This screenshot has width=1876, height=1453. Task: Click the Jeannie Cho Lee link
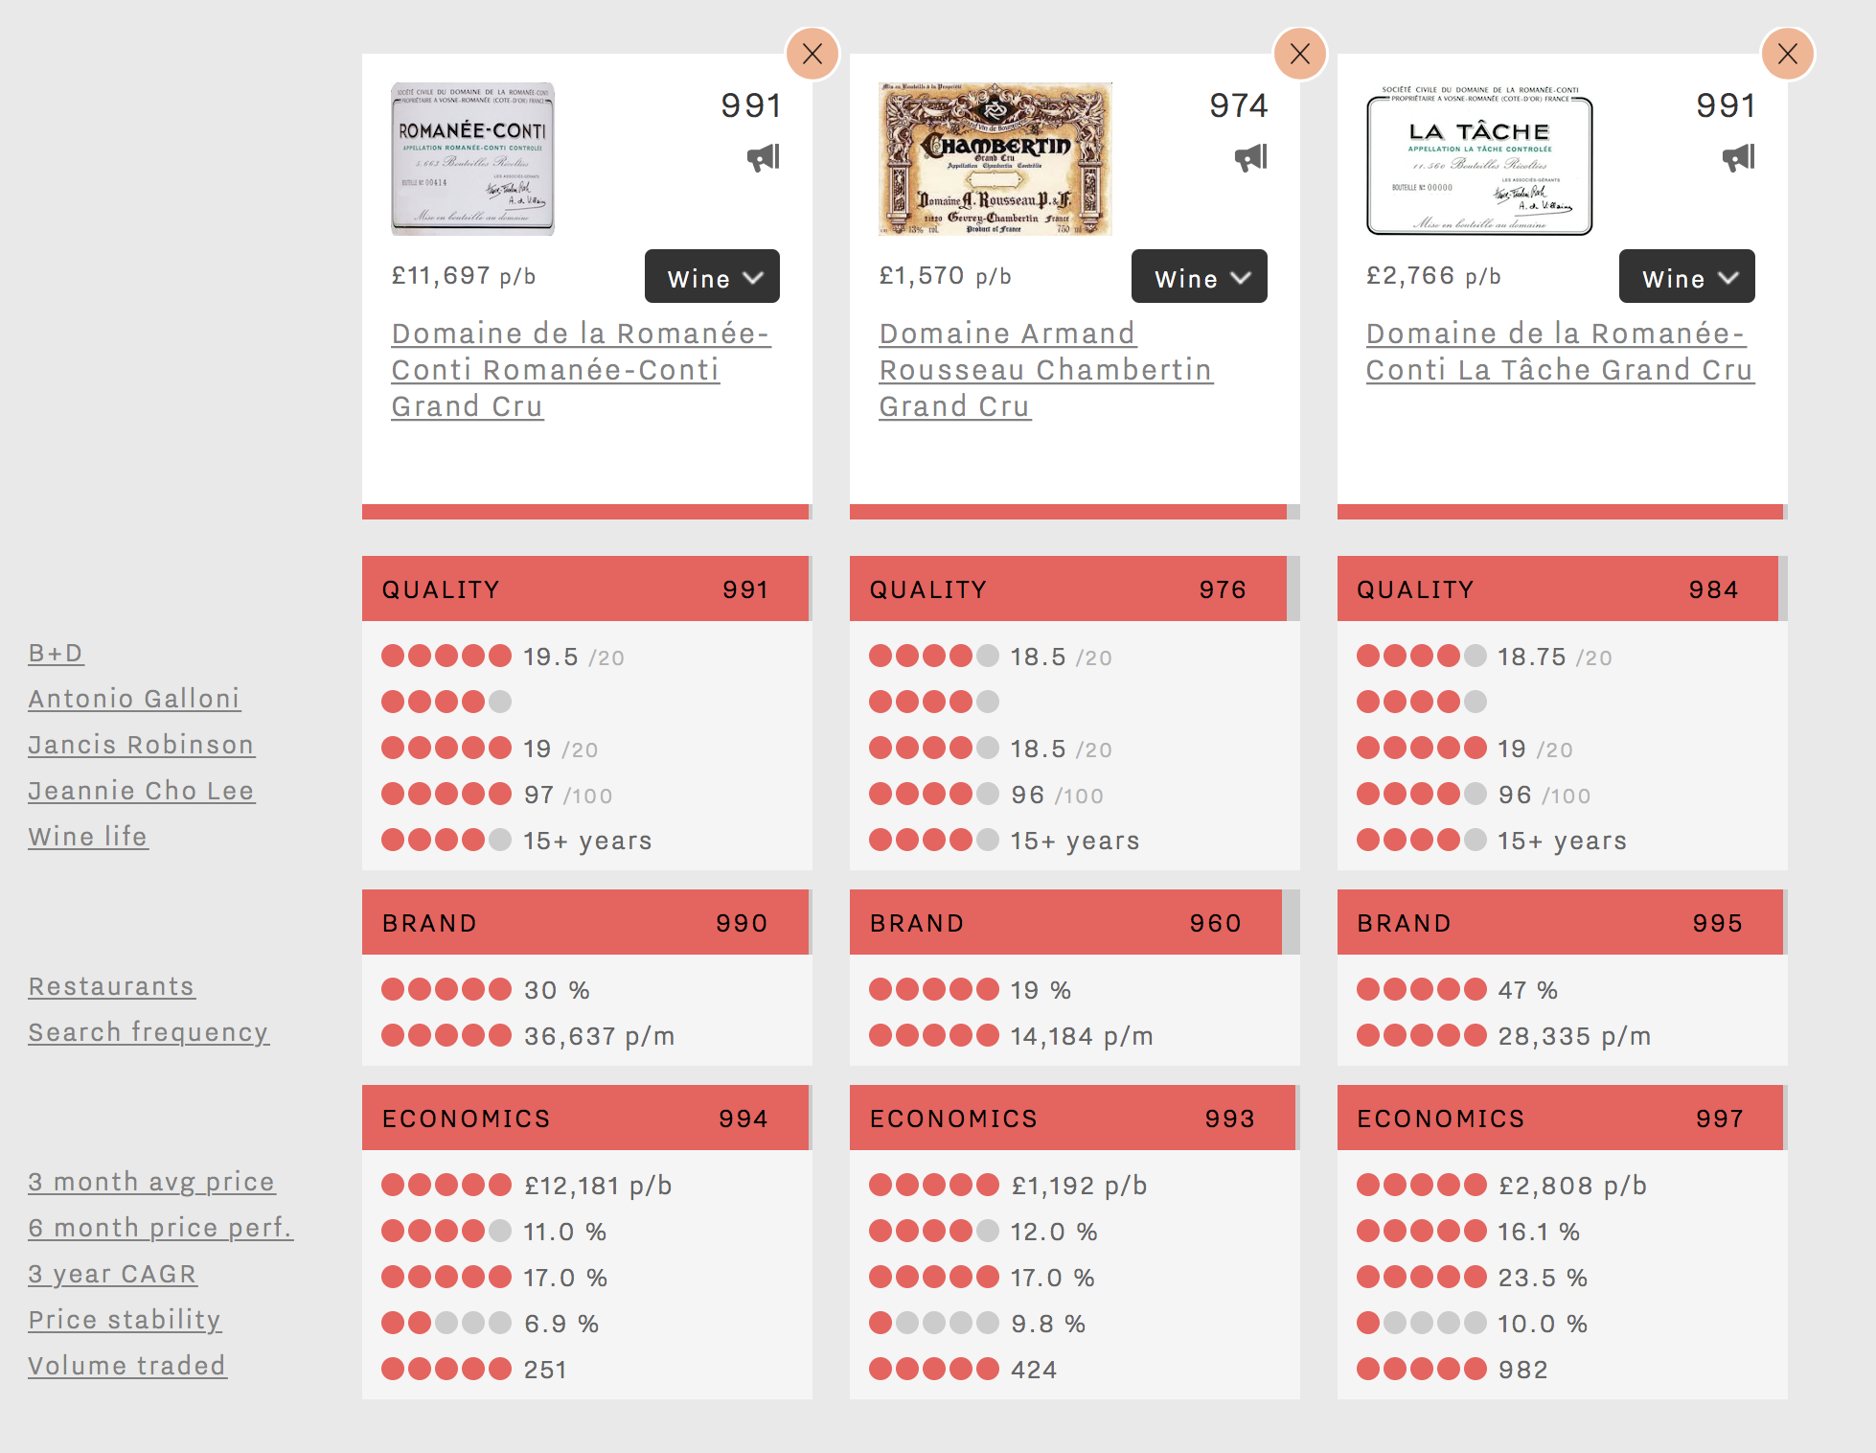141,792
